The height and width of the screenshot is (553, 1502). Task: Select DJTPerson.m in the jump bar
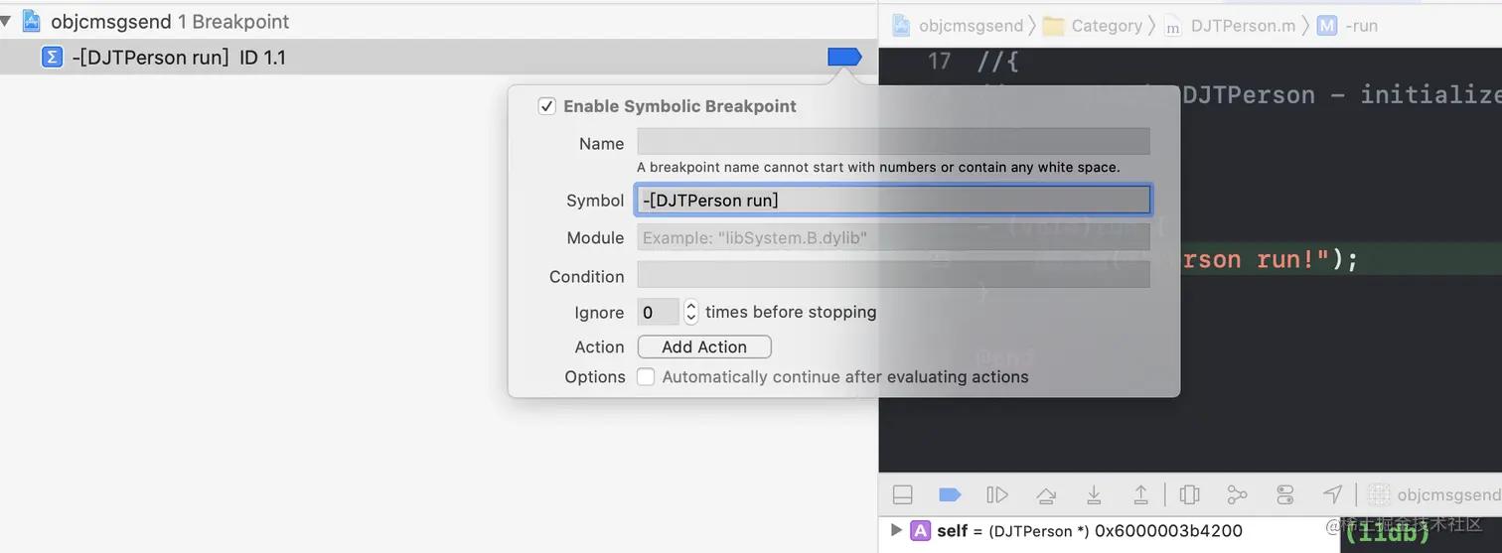pos(1231,26)
